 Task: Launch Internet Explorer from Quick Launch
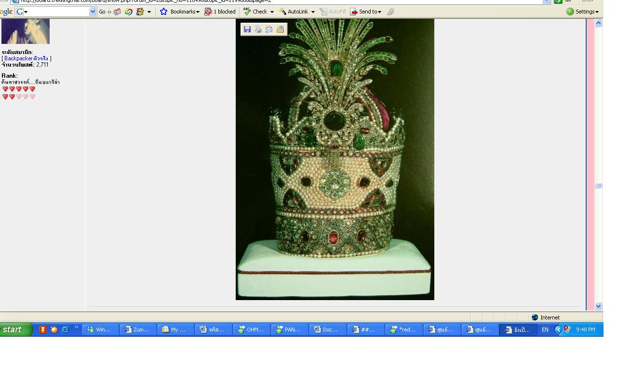point(65,330)
